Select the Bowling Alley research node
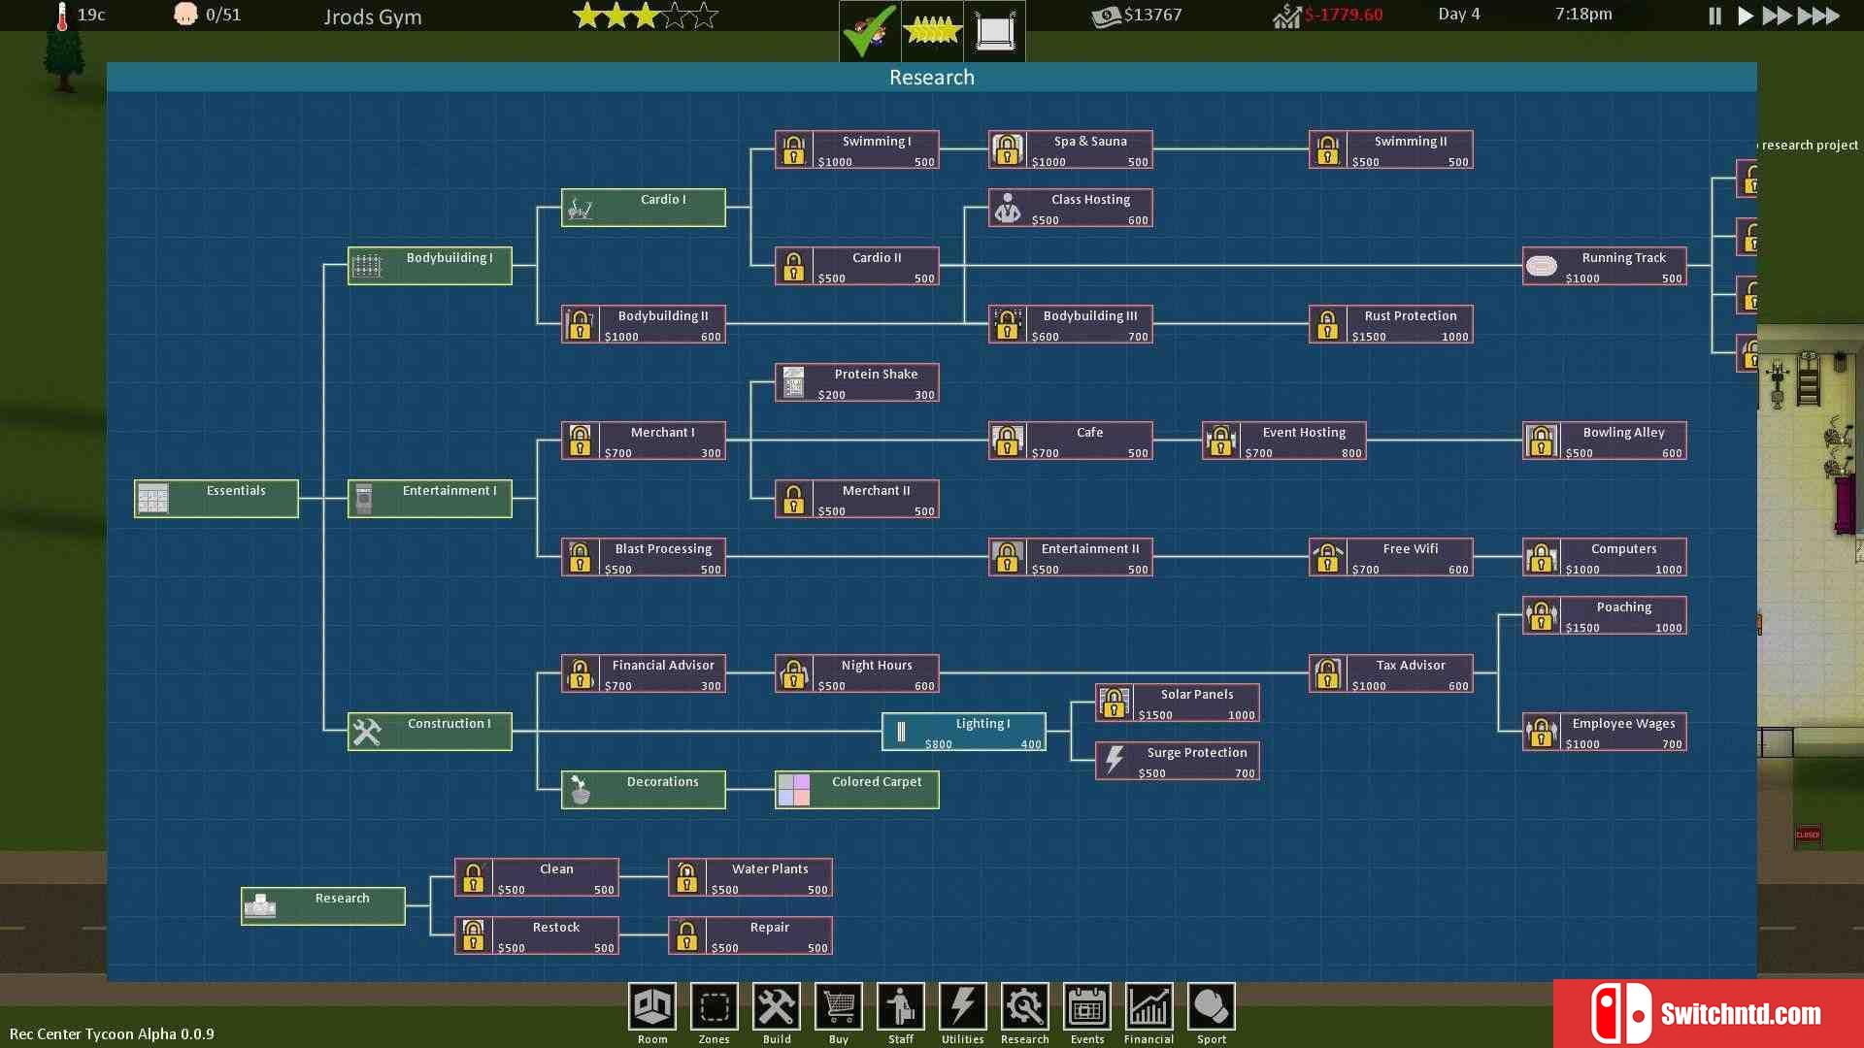This screenshot has height=1048, width=1864. (1604, 441)
